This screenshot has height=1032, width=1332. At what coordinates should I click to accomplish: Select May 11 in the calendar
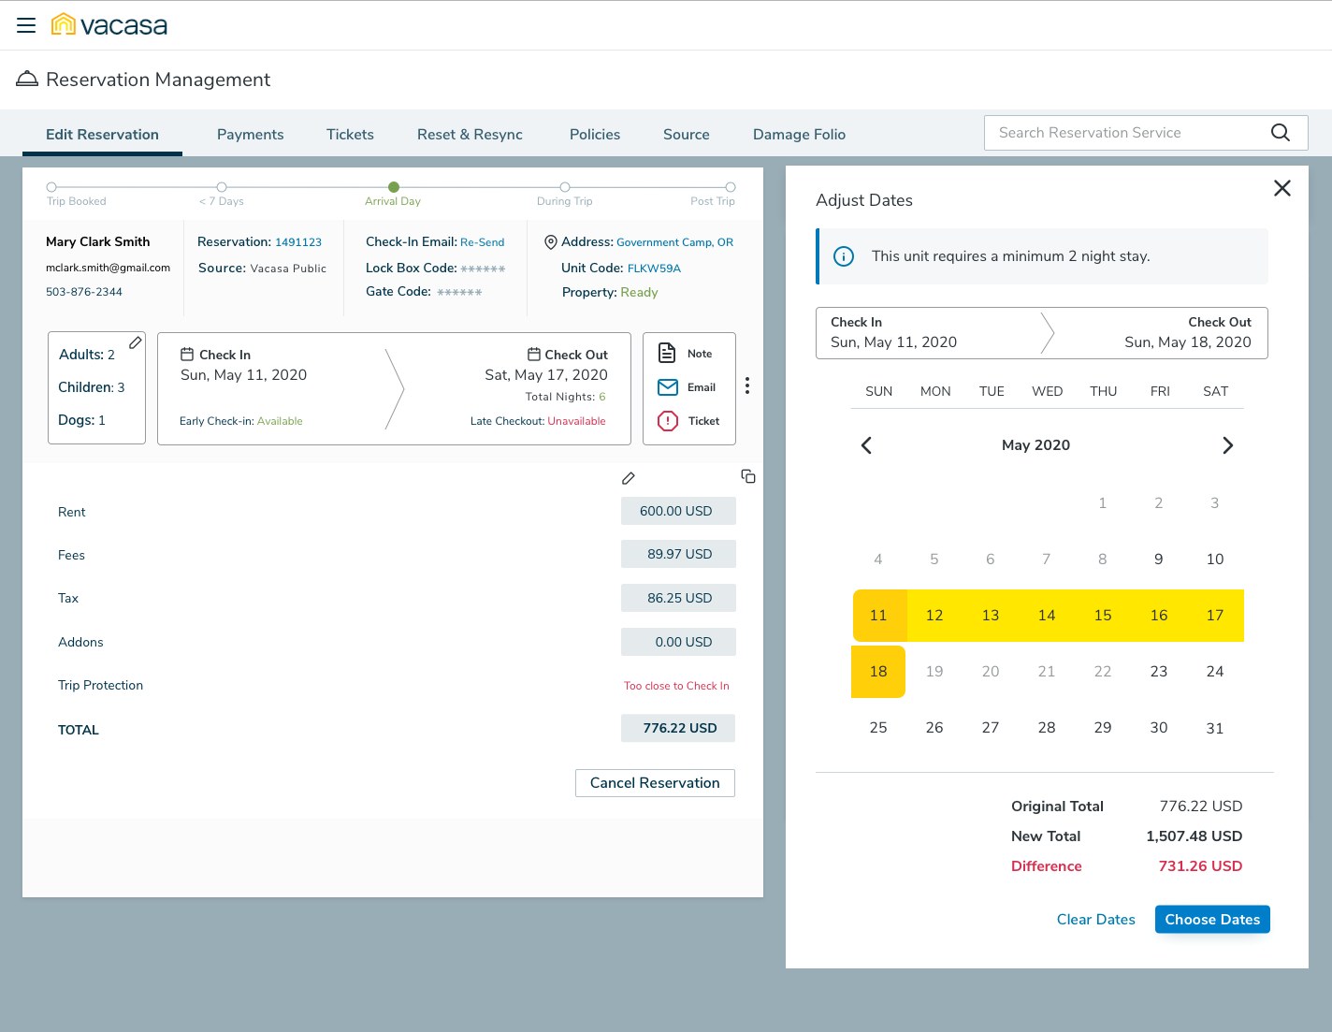point(878,616)
